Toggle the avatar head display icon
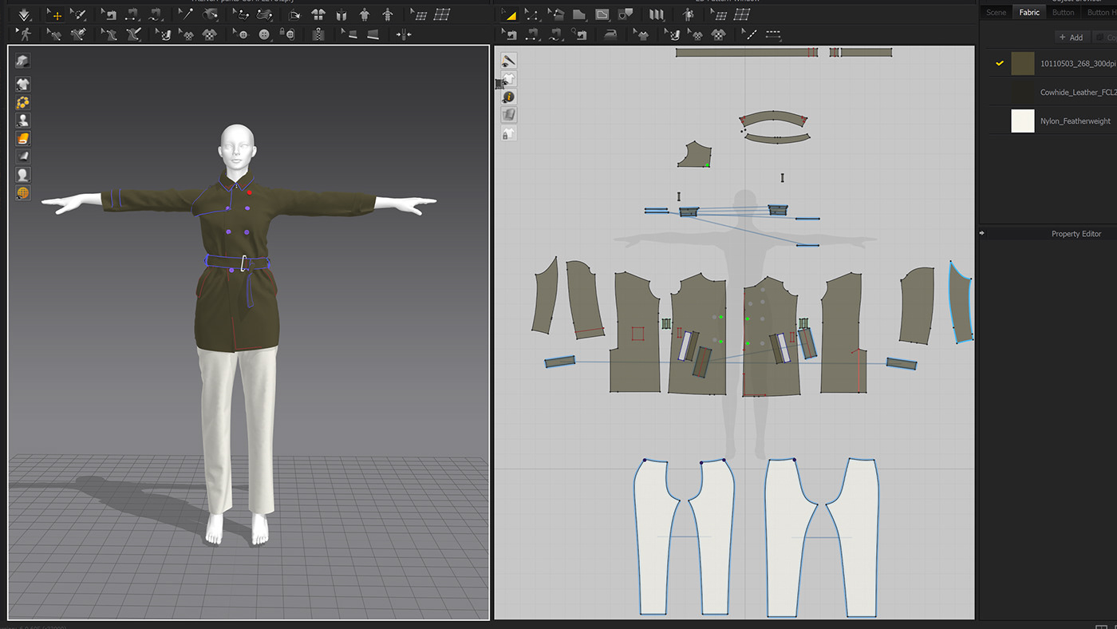The image size is (1117, 629). click(x=22, y=175)
